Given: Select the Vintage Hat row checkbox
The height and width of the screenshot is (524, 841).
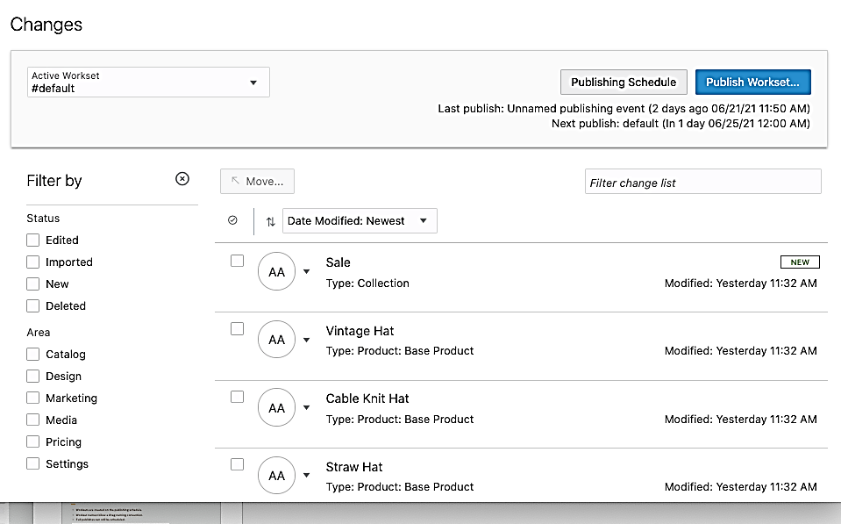Looking at the screenshot, I should [237, 329].
